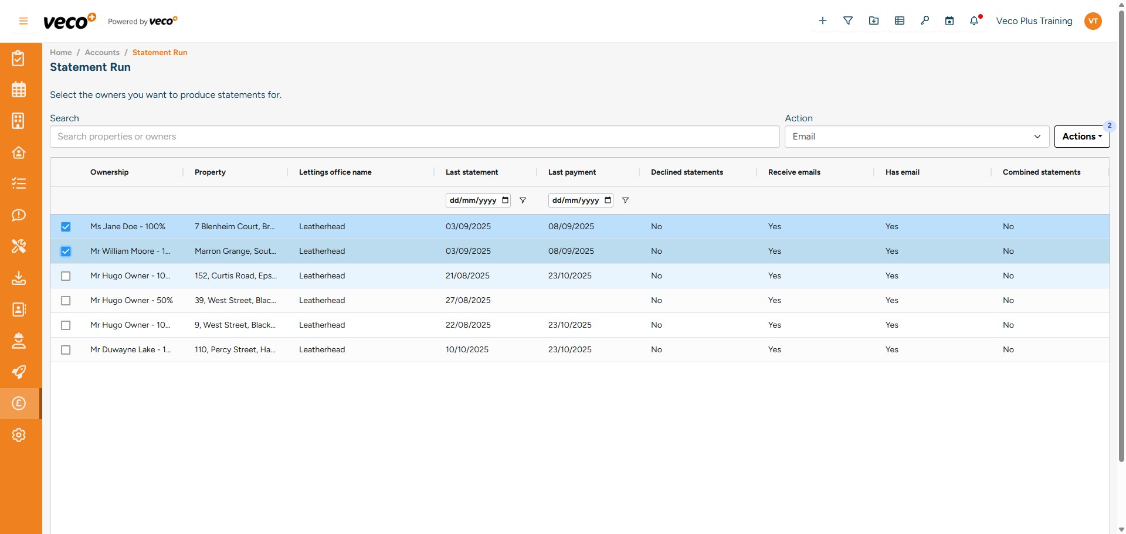Image resolution: width=1126 pixels, height=534 pixels.
Task: Open the tasks clipboard icon in the sidebar
Action: click(x=19, y=58)
